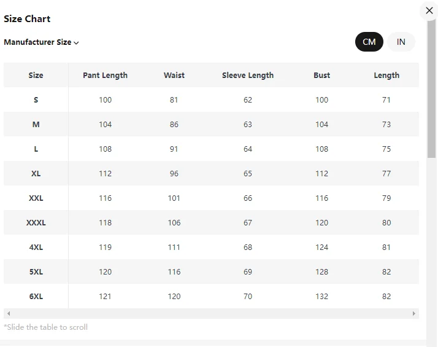Image resolution: width=438 pixels, height=347 pixels.
Task: Click the Waist column header
Action: pyautogui.click(x=174, y=75)
